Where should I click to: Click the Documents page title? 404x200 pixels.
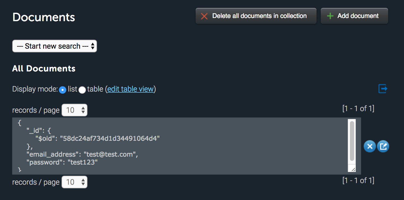tap(43, 17)
